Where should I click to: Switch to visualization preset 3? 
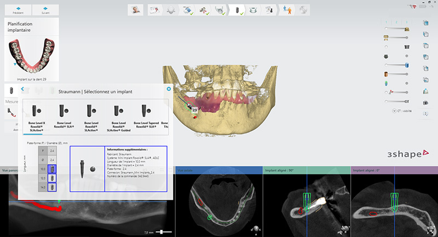pos(406,22)
